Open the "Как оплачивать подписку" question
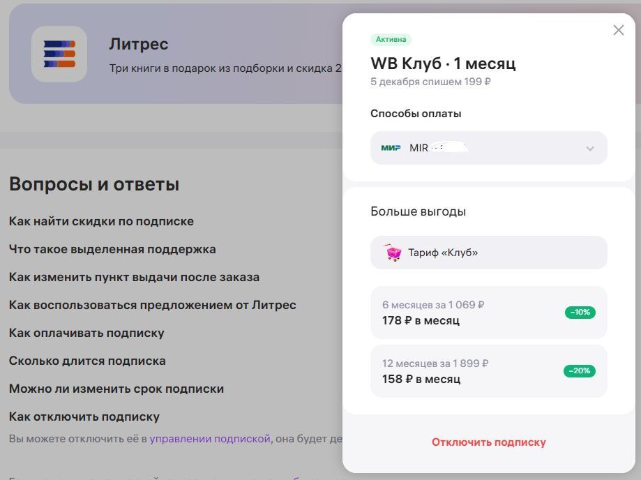Screen dimensions: 641x480 [86, 333]
